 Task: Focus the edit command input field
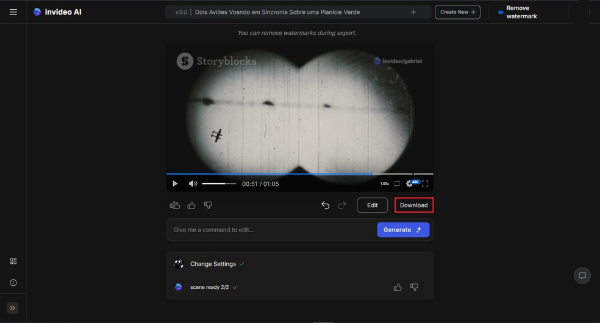[272, 230]
